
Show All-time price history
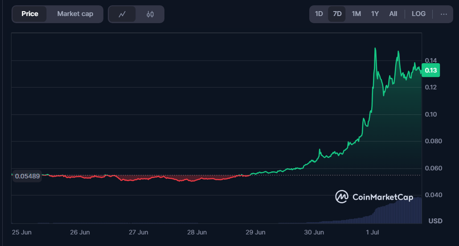point(393,14)
